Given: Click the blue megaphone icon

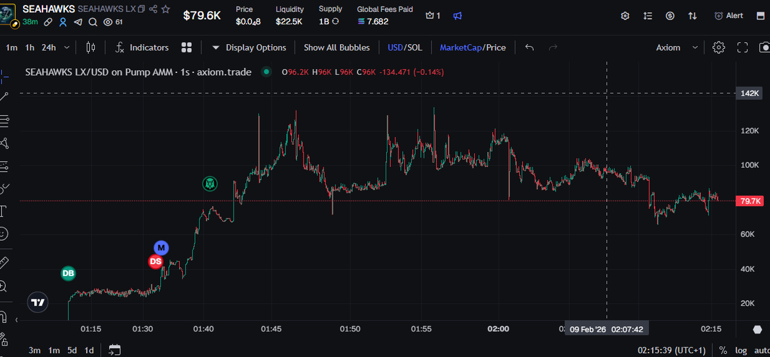Looking at the screenshot, I should [x=456, y=15].
